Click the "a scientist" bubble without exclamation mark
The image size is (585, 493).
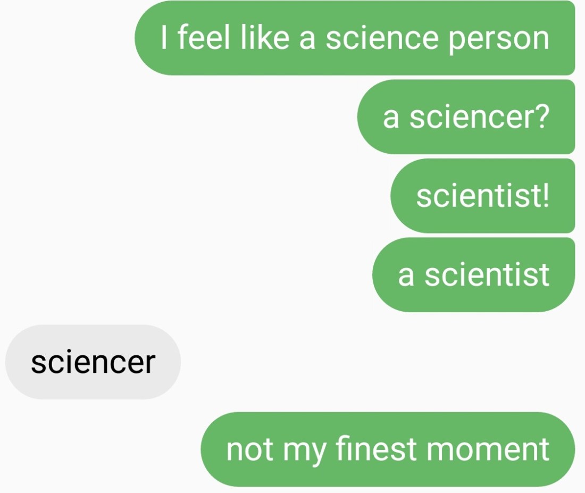pos(473,274)
